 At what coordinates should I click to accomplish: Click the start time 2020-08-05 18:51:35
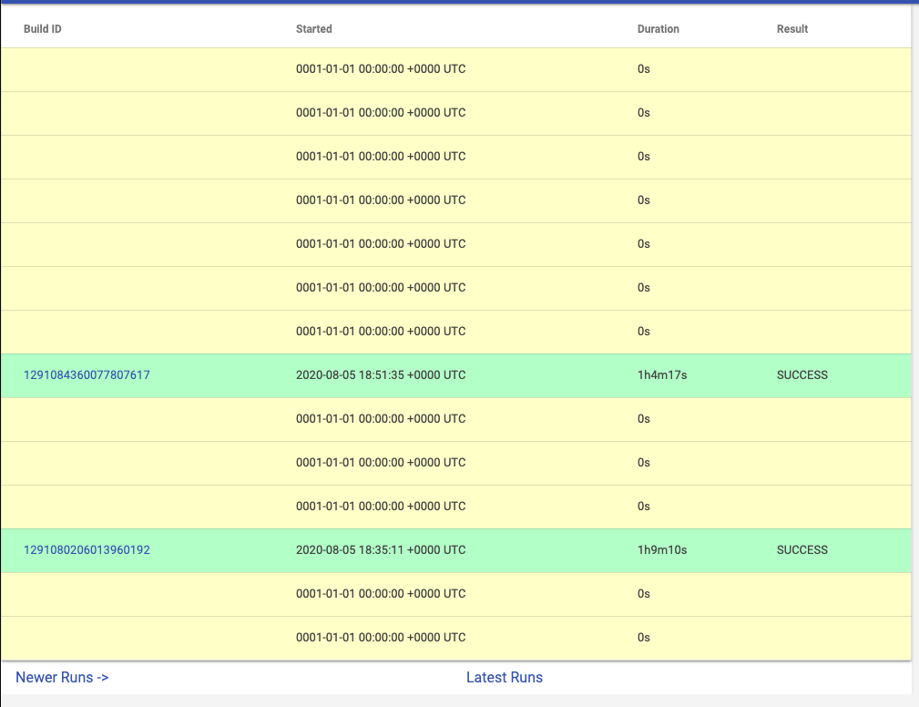coord(379,374)
